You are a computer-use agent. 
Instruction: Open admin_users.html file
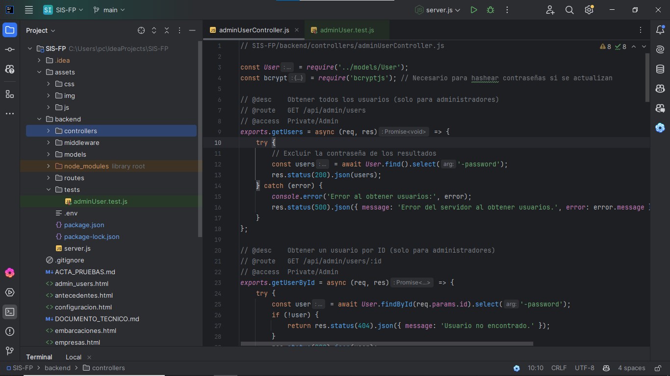(x=81, y=283)
